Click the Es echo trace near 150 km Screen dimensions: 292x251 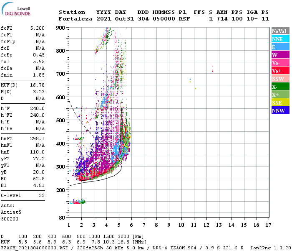pyautogui.click(x=78, y=202)
